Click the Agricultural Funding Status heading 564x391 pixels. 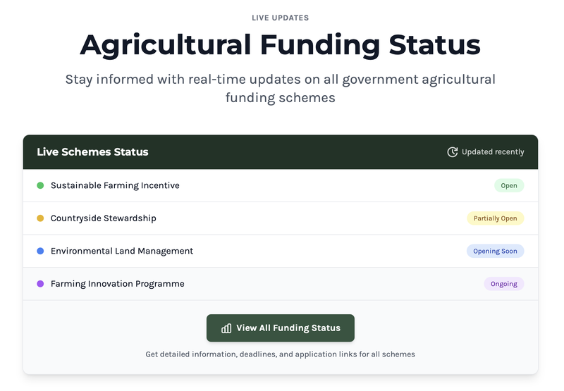[x=280, y=45]
